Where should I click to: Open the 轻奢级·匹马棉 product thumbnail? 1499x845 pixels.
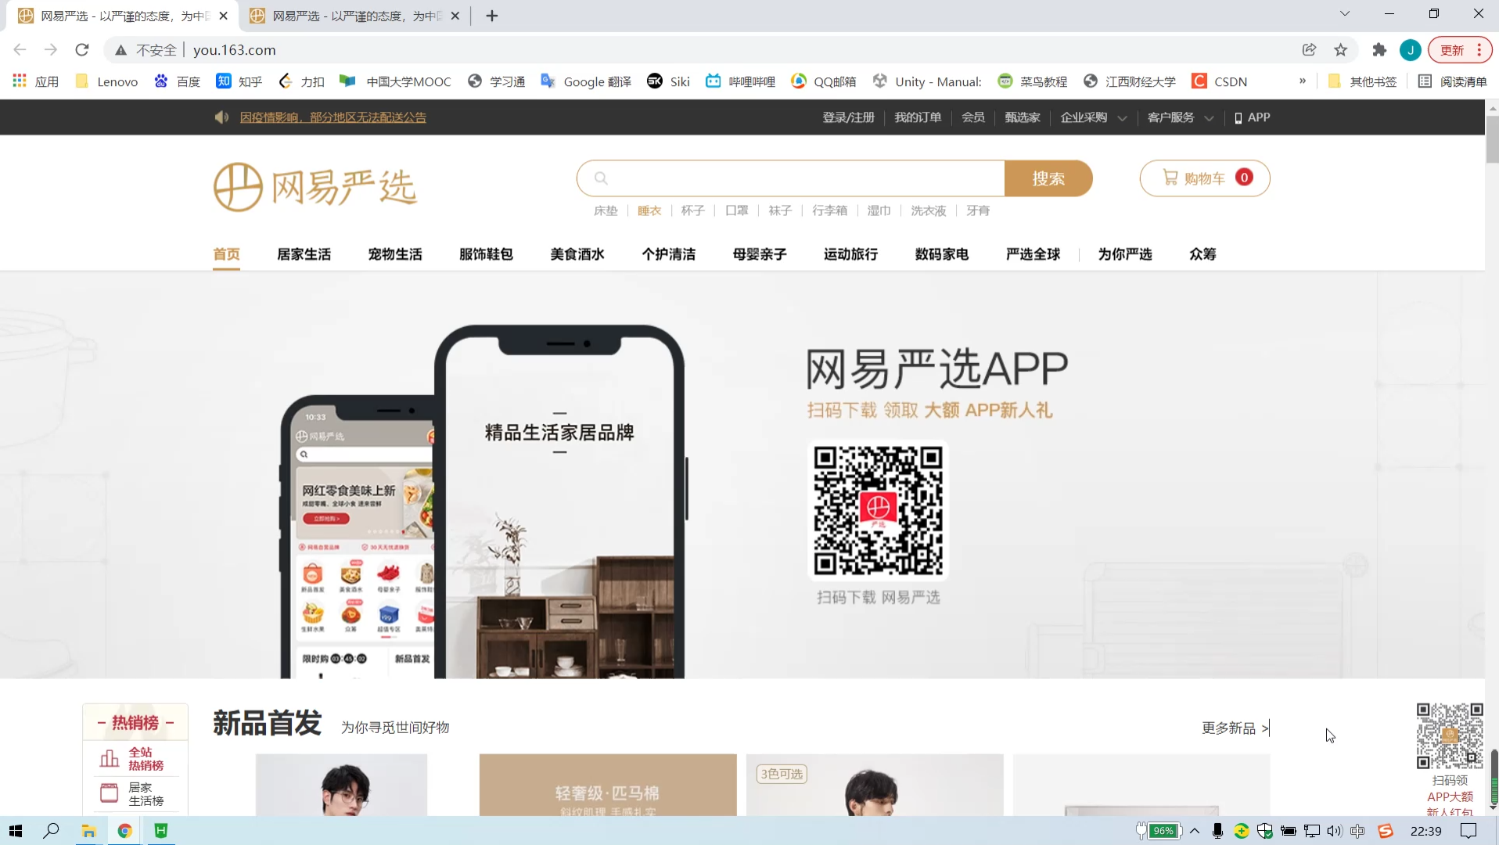coord(608,785)
